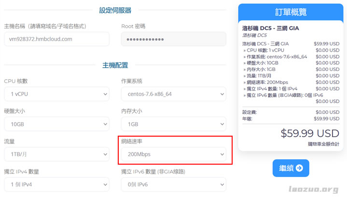Select the bold 洛杉磯 DC5 - 三網 GIA title

pos(271,28)
